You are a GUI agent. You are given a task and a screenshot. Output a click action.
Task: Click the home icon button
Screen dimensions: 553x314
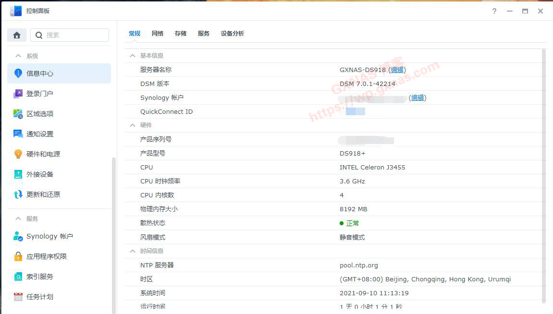click(x=17, y=35)
